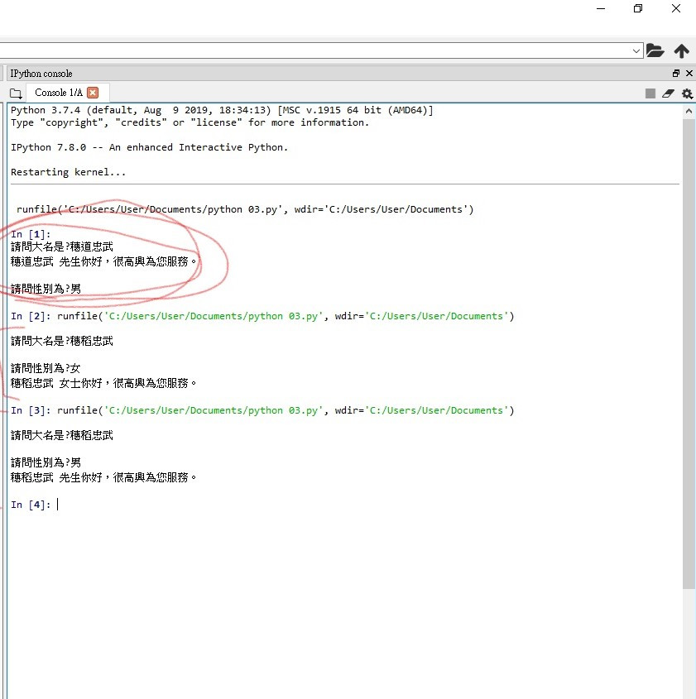Go to parent directory with up arrow

(x=681, y=50)
